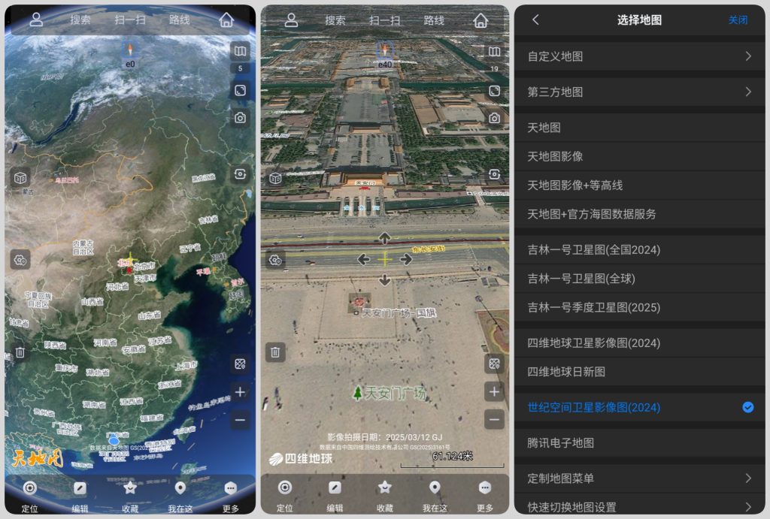The height and width of the screenshot is (519, 770).
Task: Tap the plus zoom control on the map
Action: (495, 391)
